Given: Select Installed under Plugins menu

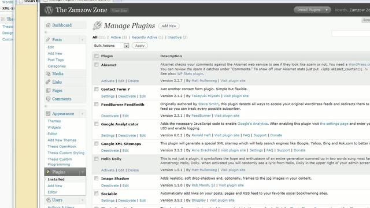Looking at the screenshot, I should coord(56,180).
